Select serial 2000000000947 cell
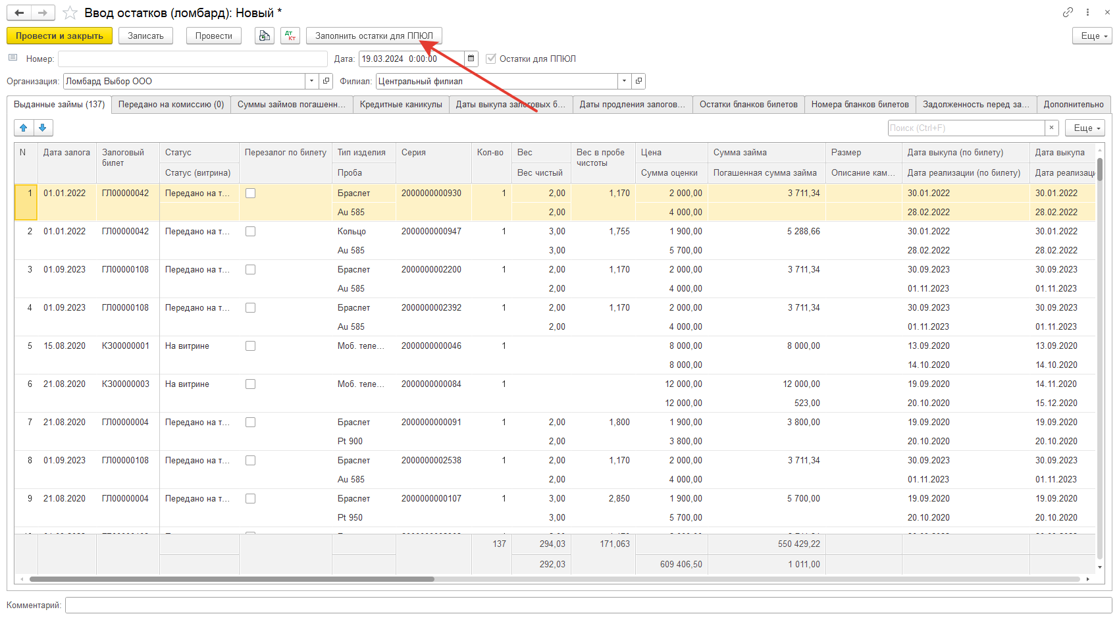This screenshot has height=618, width=1119. click(x=433, y=231)
